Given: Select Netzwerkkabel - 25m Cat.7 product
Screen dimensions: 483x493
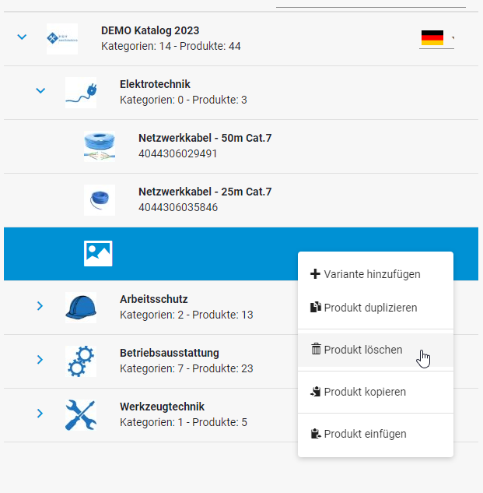Looking at the screenshot, I should click(x=205, y=192).
